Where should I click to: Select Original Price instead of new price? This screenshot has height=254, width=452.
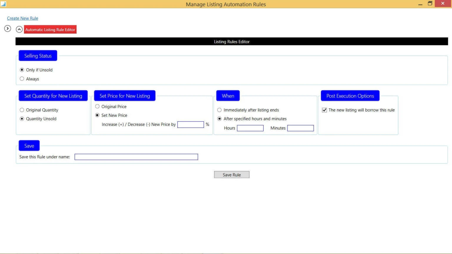tap(97, 106)
